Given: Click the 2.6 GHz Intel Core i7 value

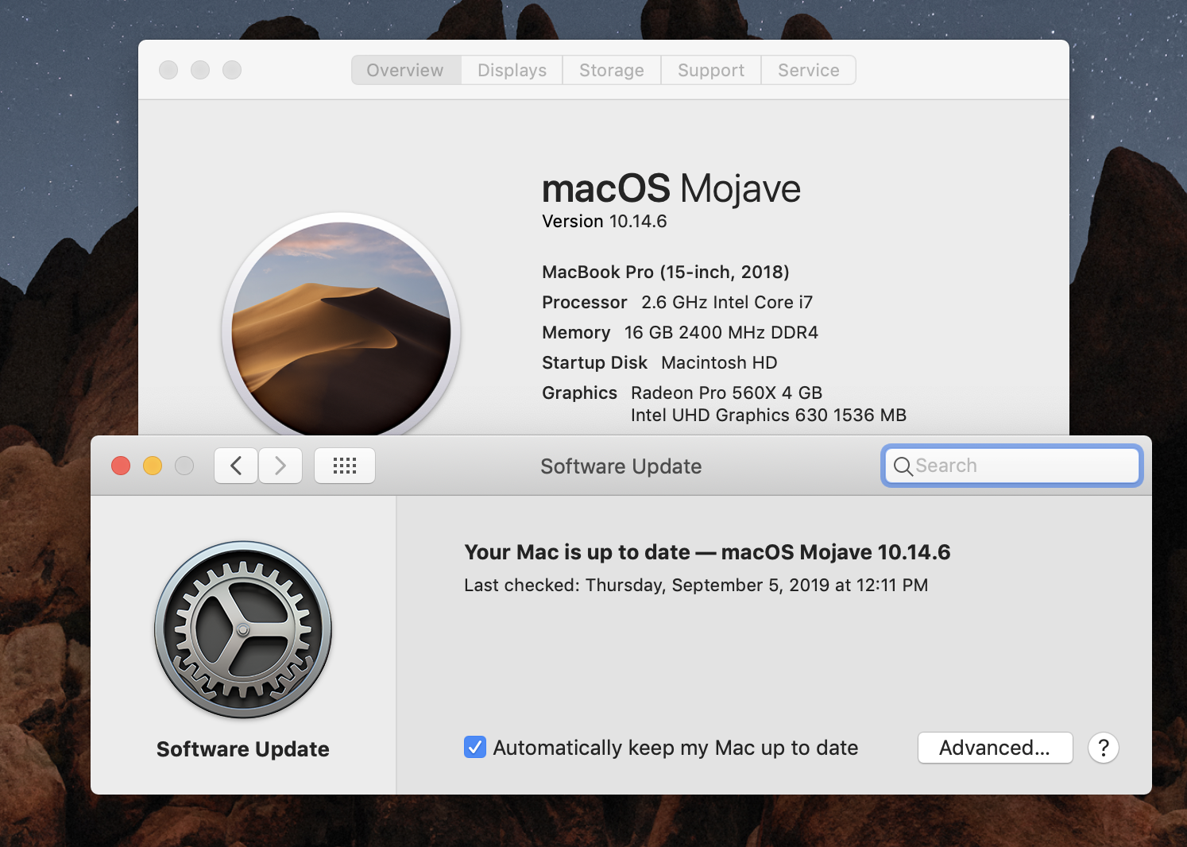Looking at the screenshot, I should pyautogui.click(x=727, y=303).
